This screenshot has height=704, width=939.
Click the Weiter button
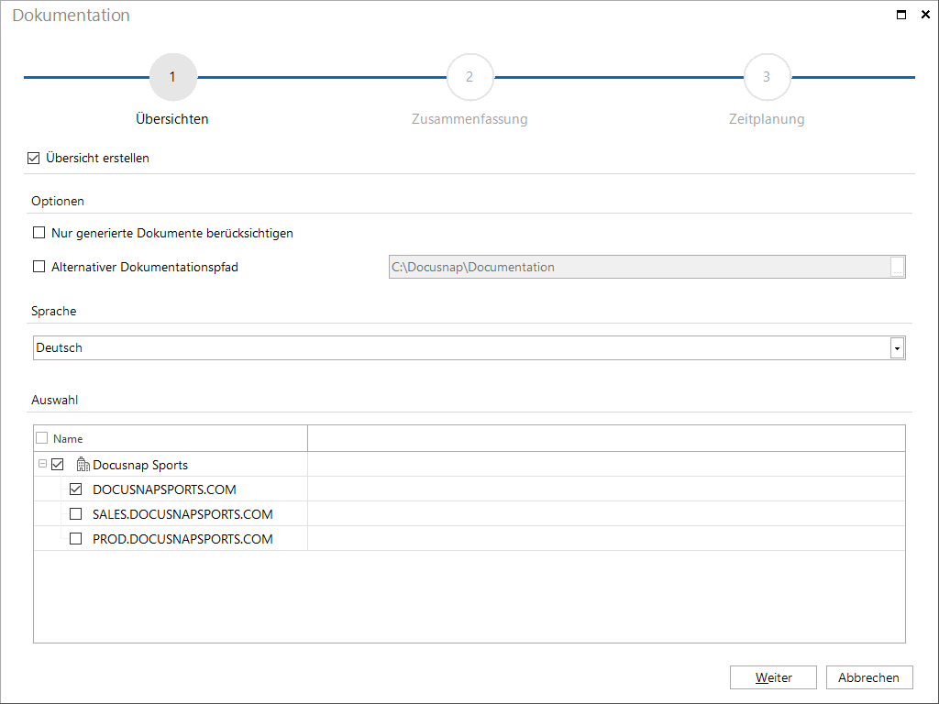click(x=773, y=677)
